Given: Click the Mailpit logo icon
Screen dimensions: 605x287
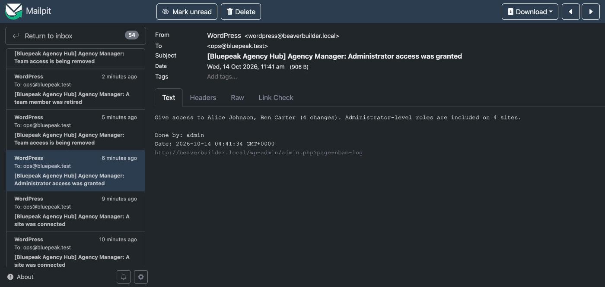Looking at the screenshot, I should point(13,11).
